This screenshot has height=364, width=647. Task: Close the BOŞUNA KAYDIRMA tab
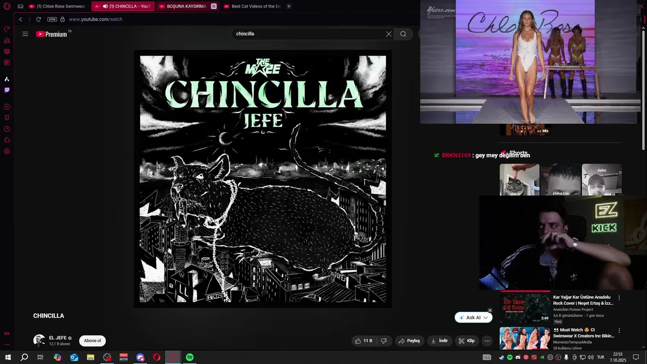coord(214,7)
